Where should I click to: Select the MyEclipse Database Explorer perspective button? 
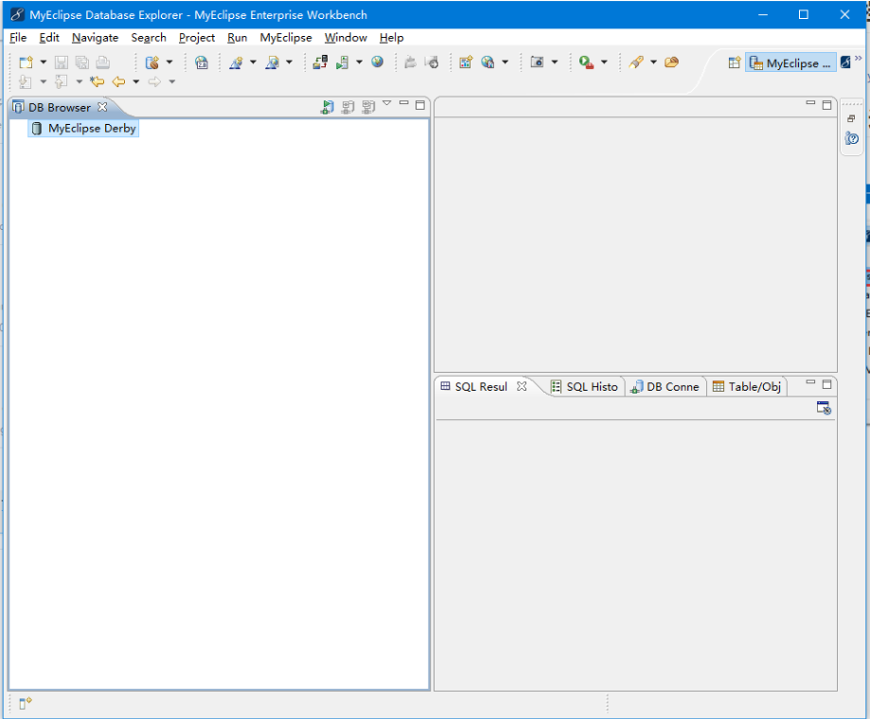(790, 63)
